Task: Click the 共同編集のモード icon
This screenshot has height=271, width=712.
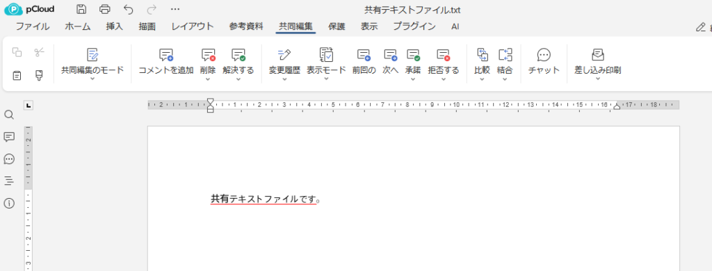Action: click(x=92, y=55)
